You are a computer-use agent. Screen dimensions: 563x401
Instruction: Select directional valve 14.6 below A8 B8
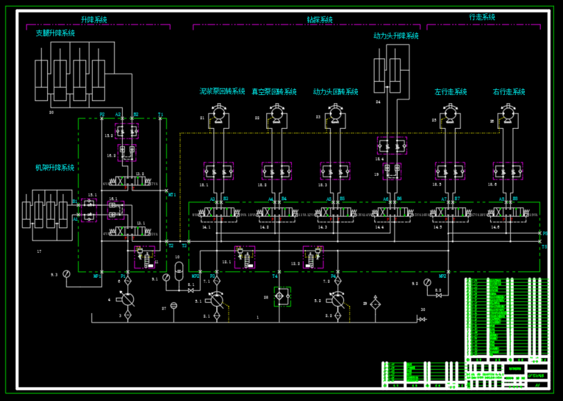(x=508, y=213)
